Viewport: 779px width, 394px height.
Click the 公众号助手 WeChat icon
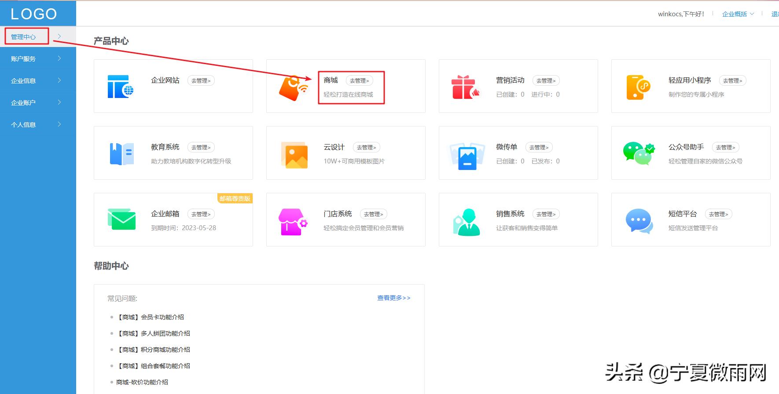coord(639,153)
